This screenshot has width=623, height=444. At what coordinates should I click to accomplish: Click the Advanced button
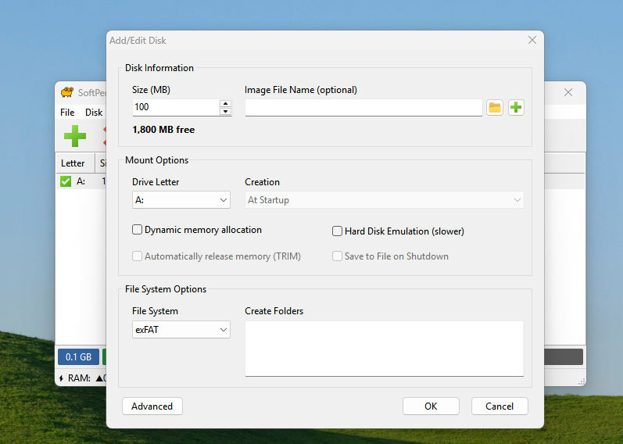click(152, 406)
